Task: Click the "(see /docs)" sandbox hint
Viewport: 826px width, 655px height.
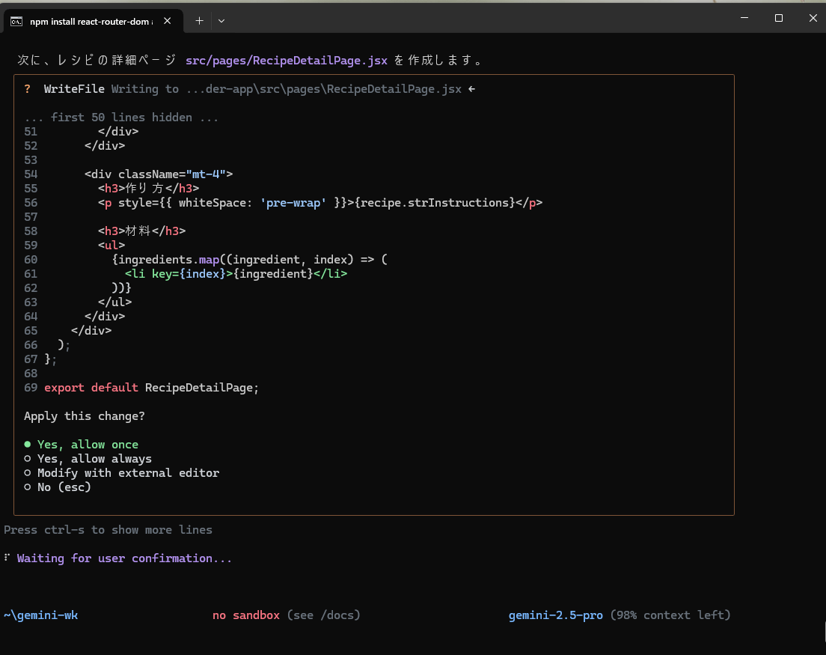Action: coord(323,615)
